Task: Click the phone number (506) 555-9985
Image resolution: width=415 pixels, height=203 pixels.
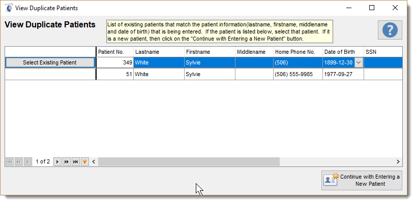Action: [x=298, y=74]
